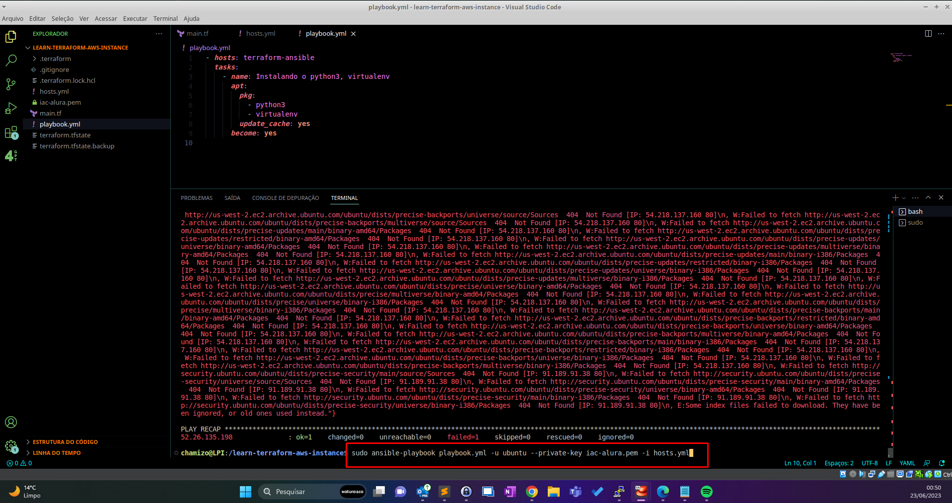
Task: Open Spotify from taskbar
Action: coord(707,492)
